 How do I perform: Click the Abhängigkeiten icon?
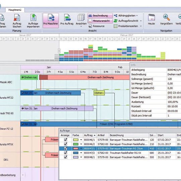click(x=116, y=15)
